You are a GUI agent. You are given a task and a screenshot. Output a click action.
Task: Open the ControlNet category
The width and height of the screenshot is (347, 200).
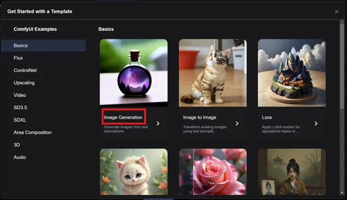tap(25, 70)
